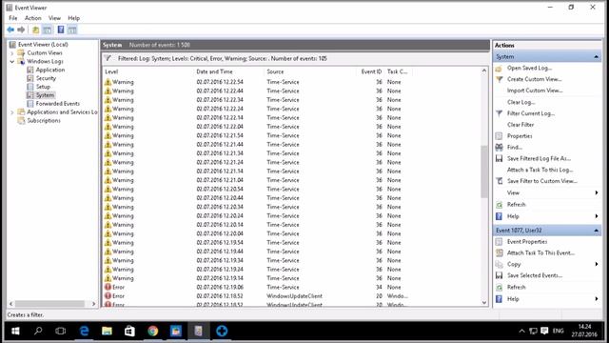Screen dimensions: 609x343
Task: Click Save Filter to Custom View
Action: tap(541, 181)
